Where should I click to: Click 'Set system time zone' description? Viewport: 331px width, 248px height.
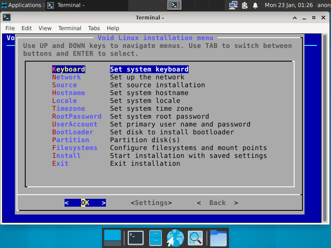pyautogui.click(x=151, y=108)
